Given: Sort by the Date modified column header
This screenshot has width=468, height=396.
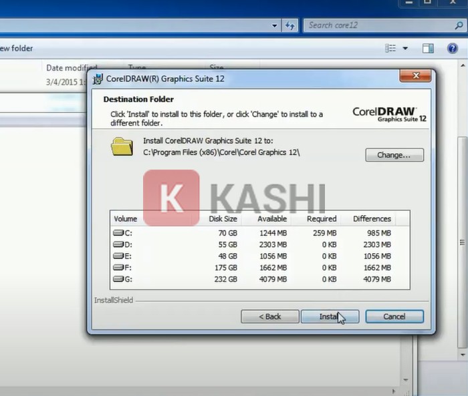Looking at the screenshot, I should [71, 67].
